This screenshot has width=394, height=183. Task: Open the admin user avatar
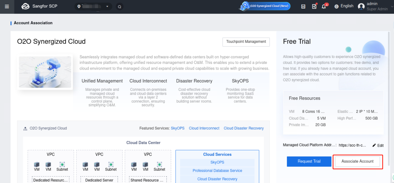(x=361, y=6)
